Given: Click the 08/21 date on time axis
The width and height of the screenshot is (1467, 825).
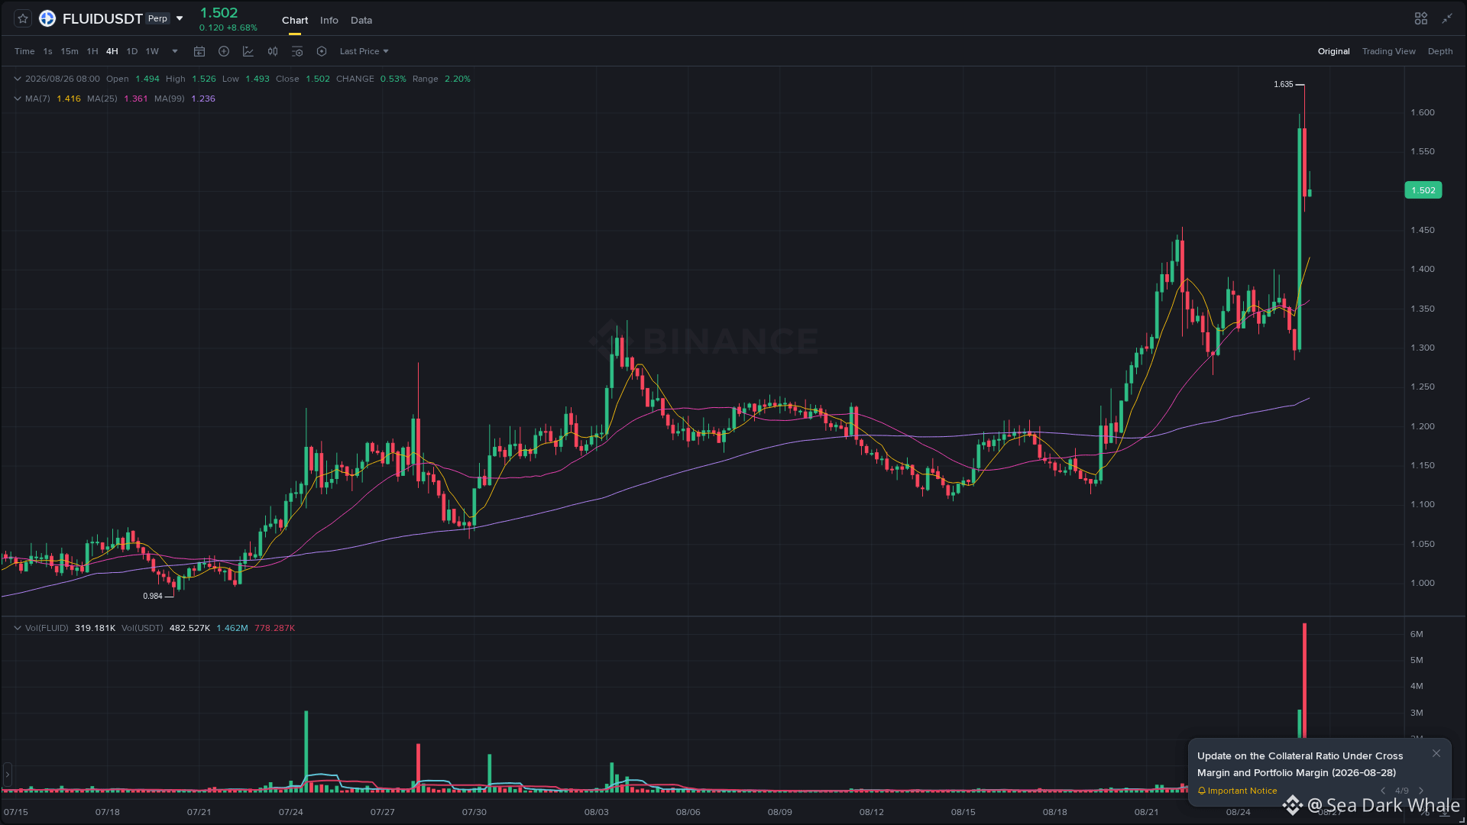Looking at the screenshot, I should [x=1146, y=812].
